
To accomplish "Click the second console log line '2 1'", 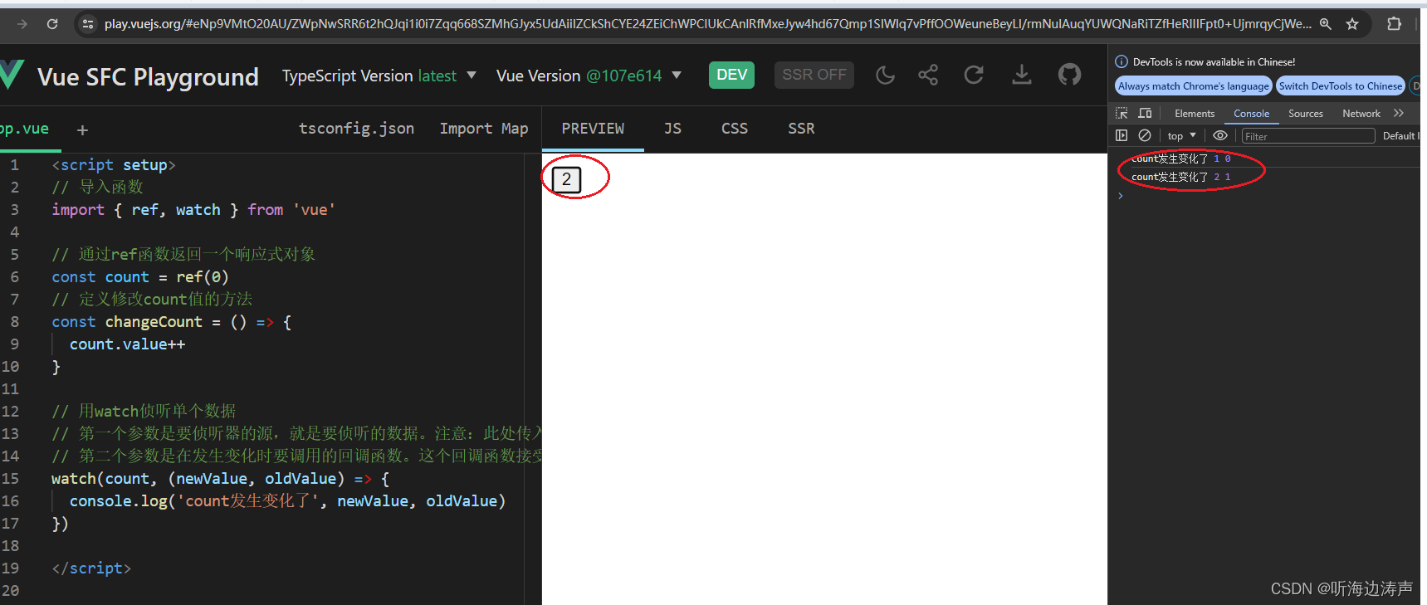I will click(1180, 177).
